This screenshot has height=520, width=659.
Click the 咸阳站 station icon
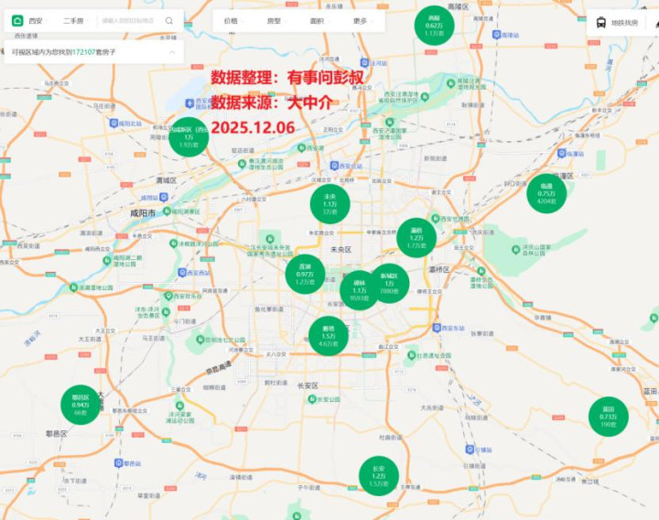[164, 197]
